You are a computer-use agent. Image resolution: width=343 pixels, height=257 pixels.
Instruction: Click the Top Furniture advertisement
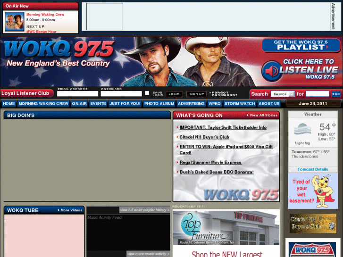[226, 233]
